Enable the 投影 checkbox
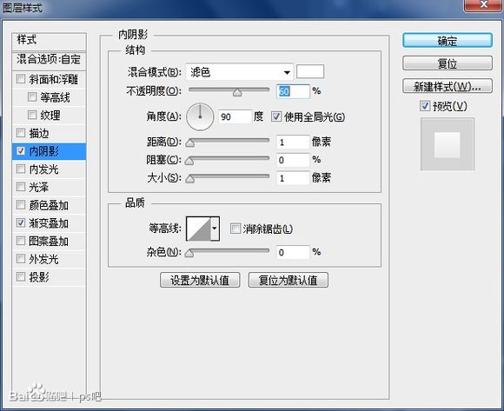Image resolution: width=504 pixels, height=411 pixels. tap(21, 276)
